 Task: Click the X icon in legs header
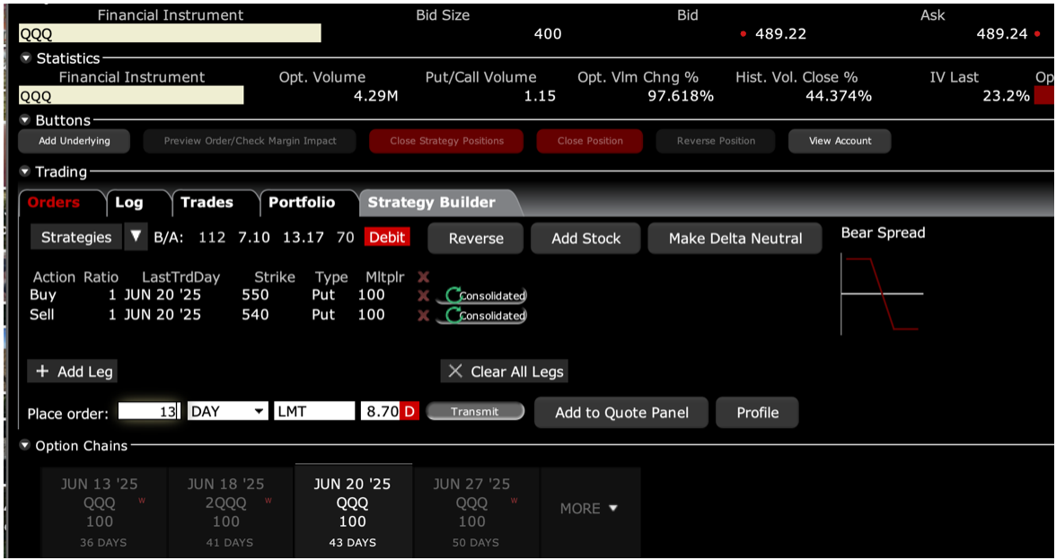coord(423,276)
